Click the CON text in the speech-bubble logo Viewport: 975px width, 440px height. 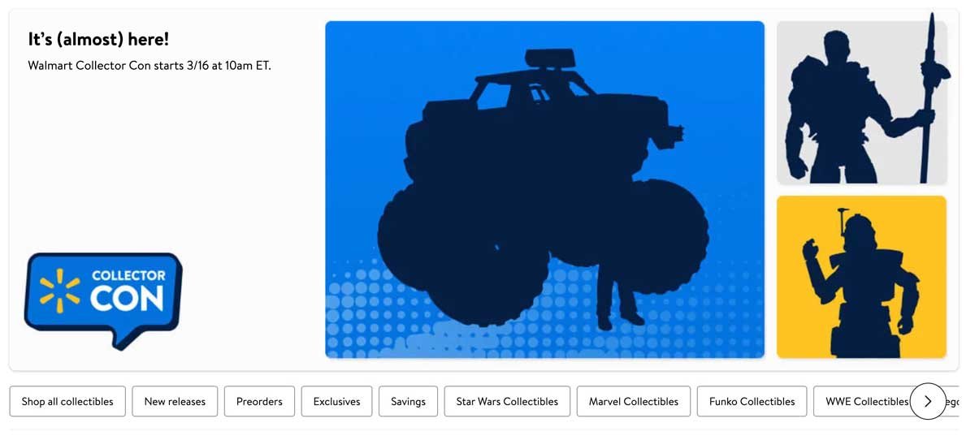click(128, 299)
